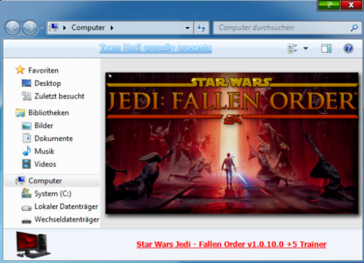Click the Computer icon in sidebar
Viewport: 364px width, 263px height.
(x=20, y=180)
